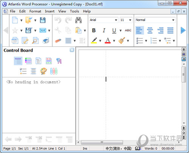Click the Favorites star icon
Screen dimensions: 189x153
(15, 31)
